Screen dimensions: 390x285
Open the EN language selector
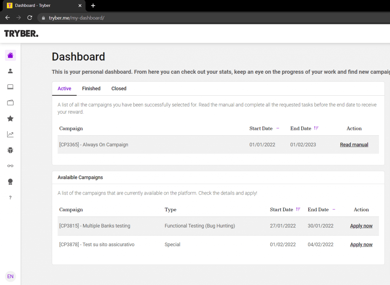pos(10,276)
